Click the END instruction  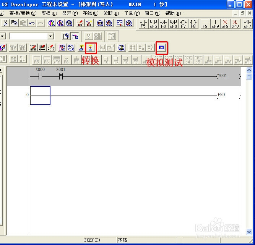[228, 95]
